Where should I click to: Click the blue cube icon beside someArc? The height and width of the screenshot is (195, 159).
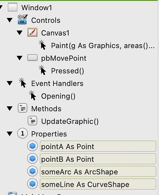click(32, 171)
